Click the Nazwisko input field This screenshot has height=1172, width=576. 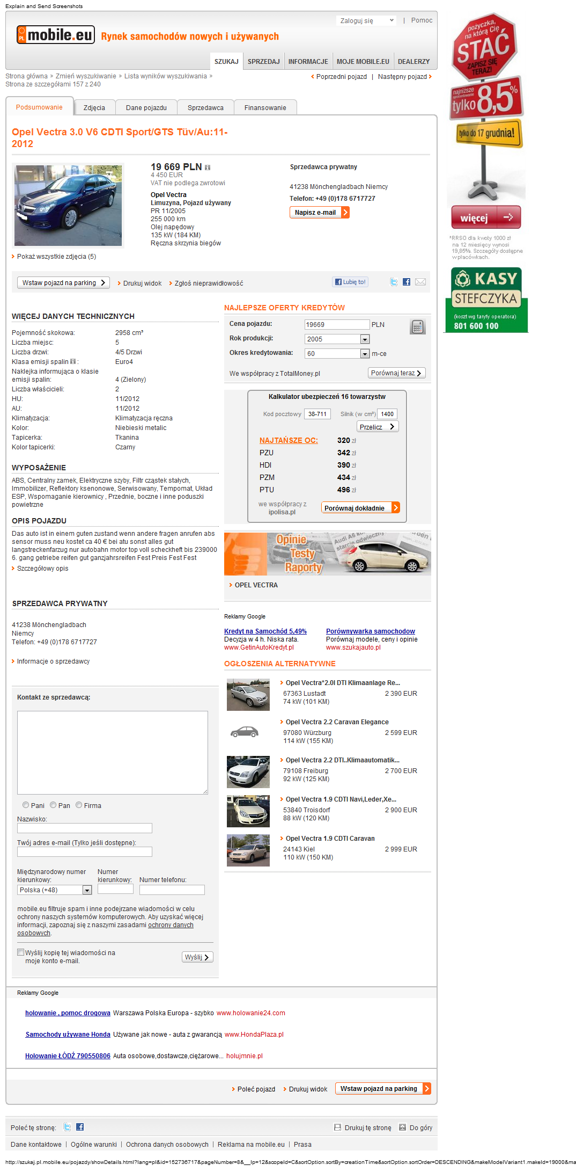click(85, 828)
